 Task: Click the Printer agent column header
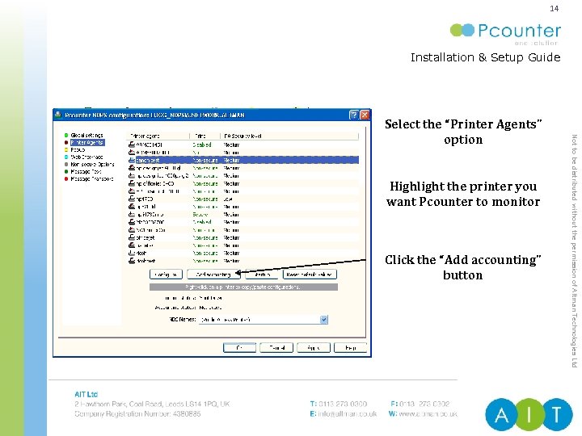tap(158, 136)
